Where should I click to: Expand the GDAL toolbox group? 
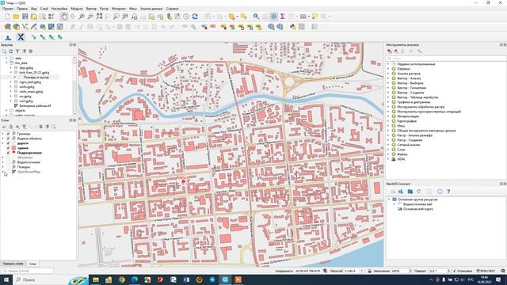pyautogui.click(x=388, y=159)
